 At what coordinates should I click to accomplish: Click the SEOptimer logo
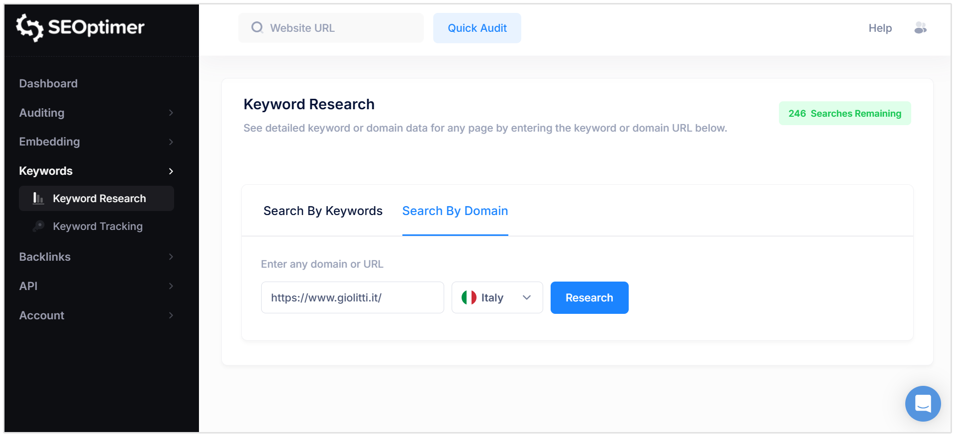(x=80, y=27)
